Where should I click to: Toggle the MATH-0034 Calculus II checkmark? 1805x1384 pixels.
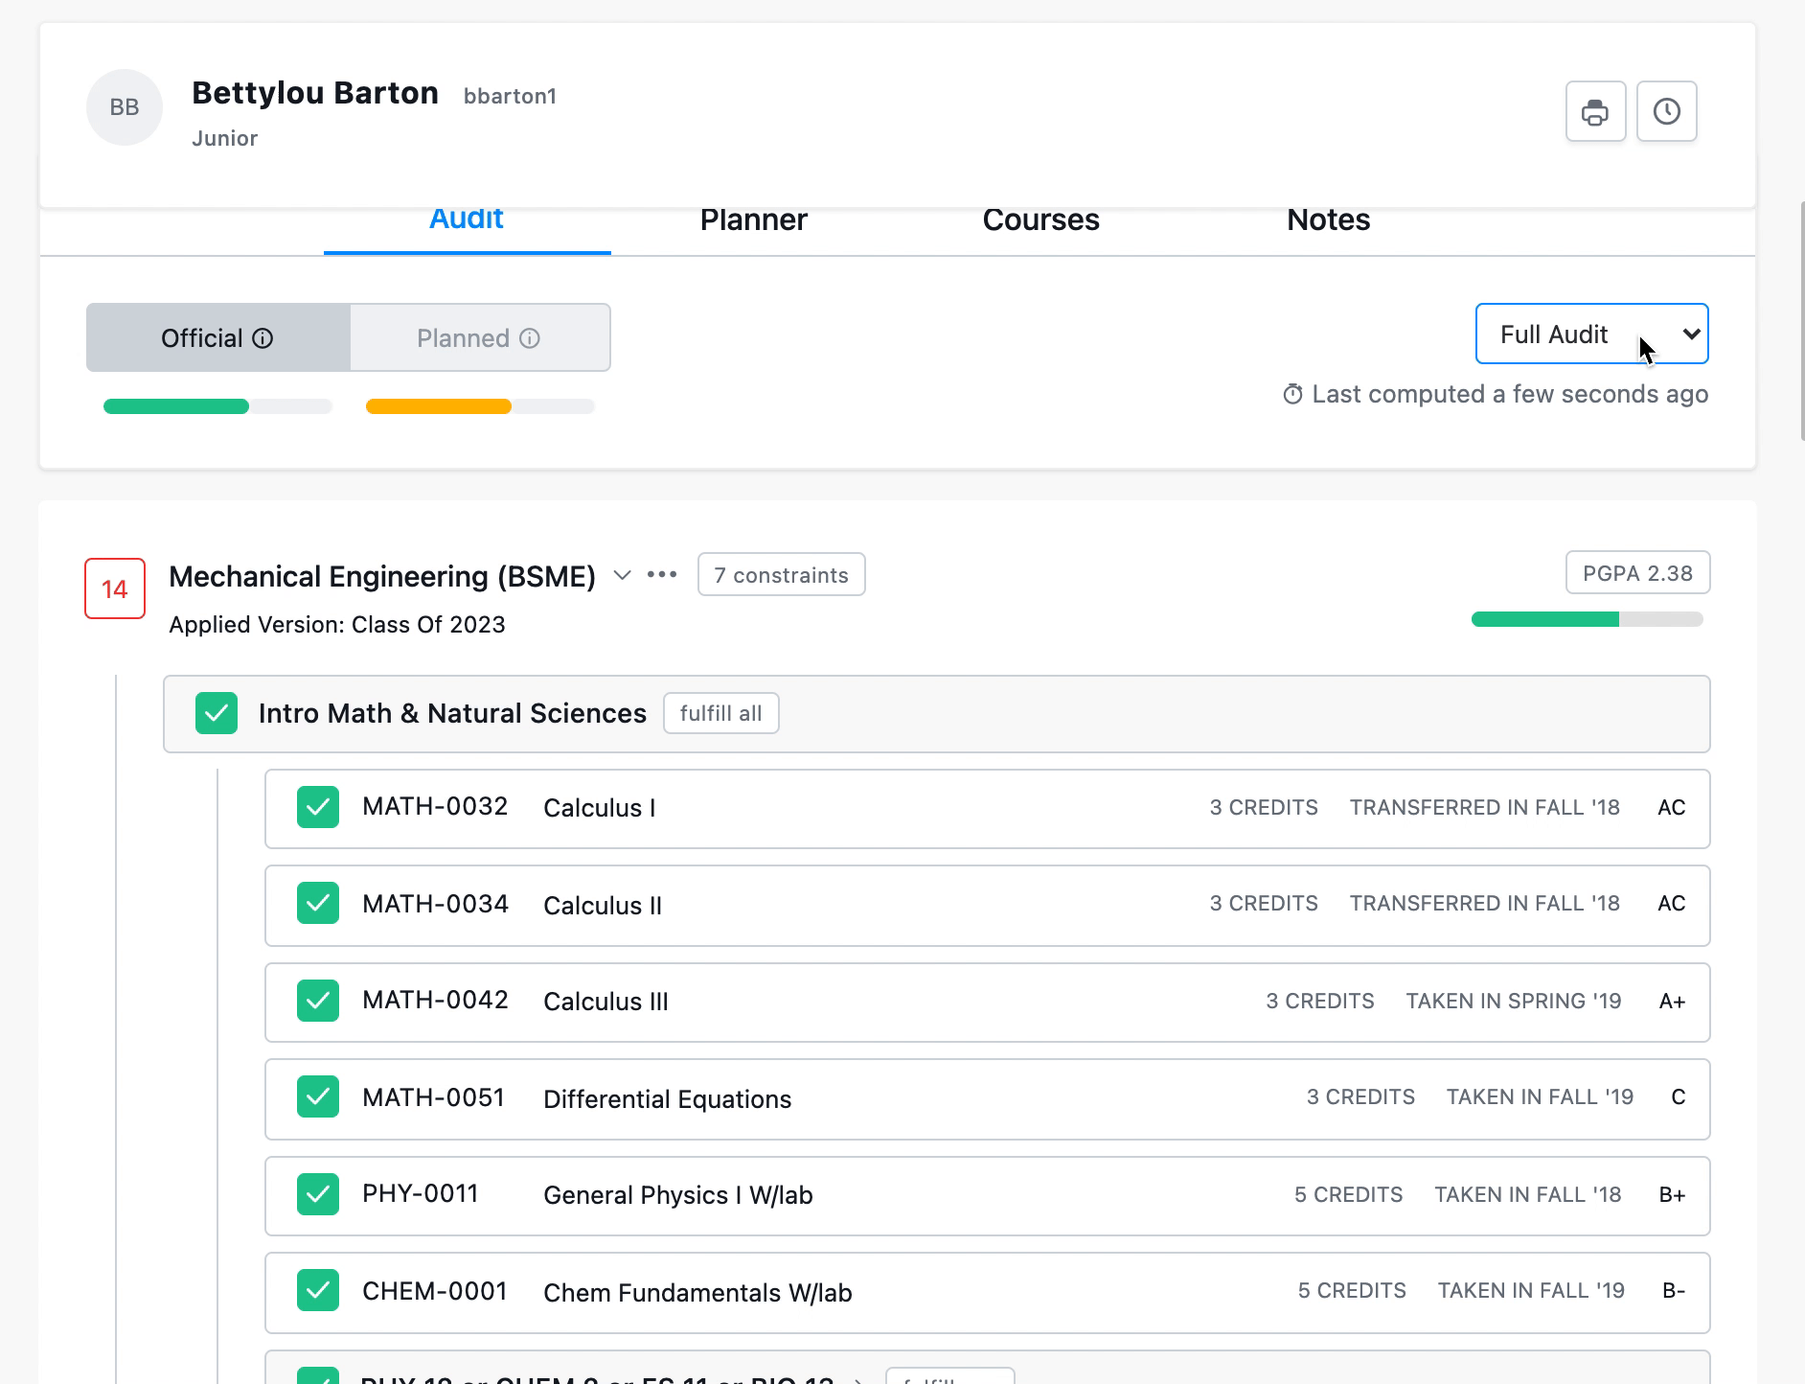[x=318, y=903]
